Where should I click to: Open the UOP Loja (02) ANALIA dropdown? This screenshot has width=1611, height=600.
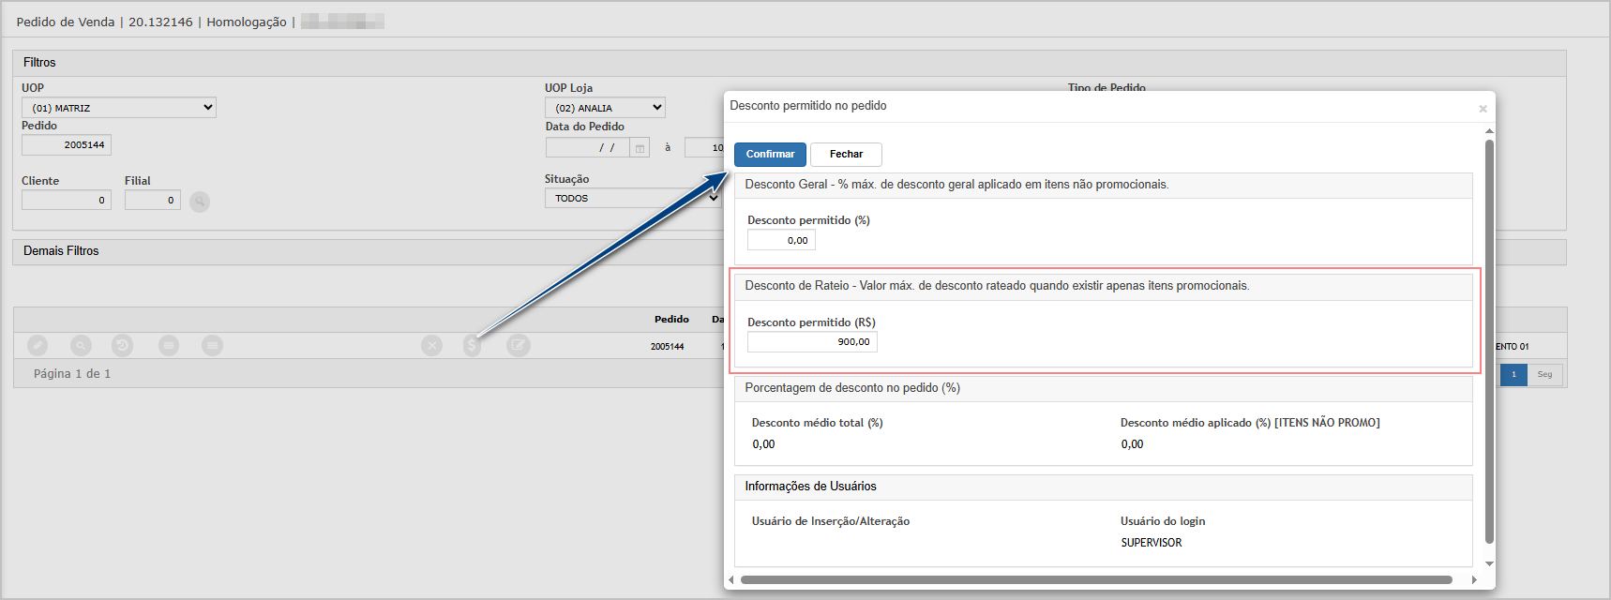pyautogui.click(x=605, y=108)
